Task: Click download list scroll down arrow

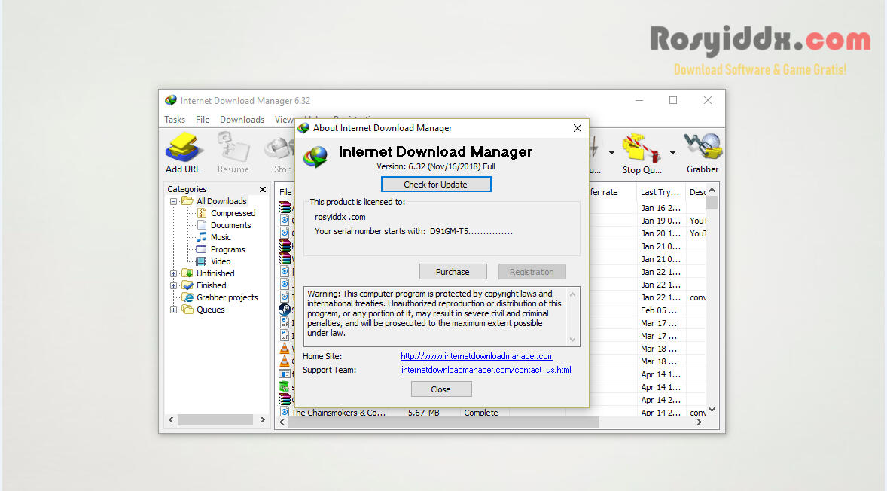Action: click(712, 410)
